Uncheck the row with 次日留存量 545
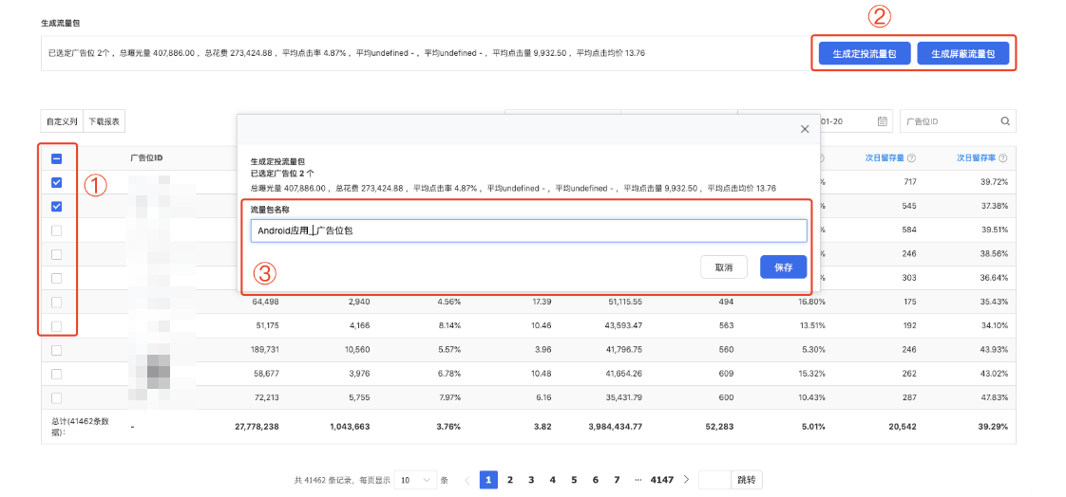The height and width of the screenshot is (497, 1066). coord(56,206)
